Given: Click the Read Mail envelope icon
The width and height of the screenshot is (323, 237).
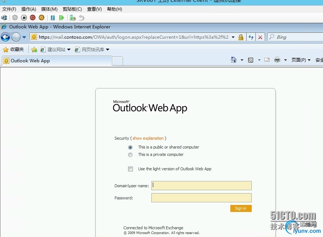Looking at the screenshot, I should click(267, 60).
